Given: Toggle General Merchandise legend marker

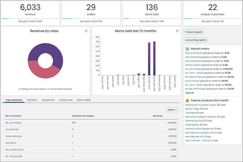Looking at the screenshot, I should point(49,89).
